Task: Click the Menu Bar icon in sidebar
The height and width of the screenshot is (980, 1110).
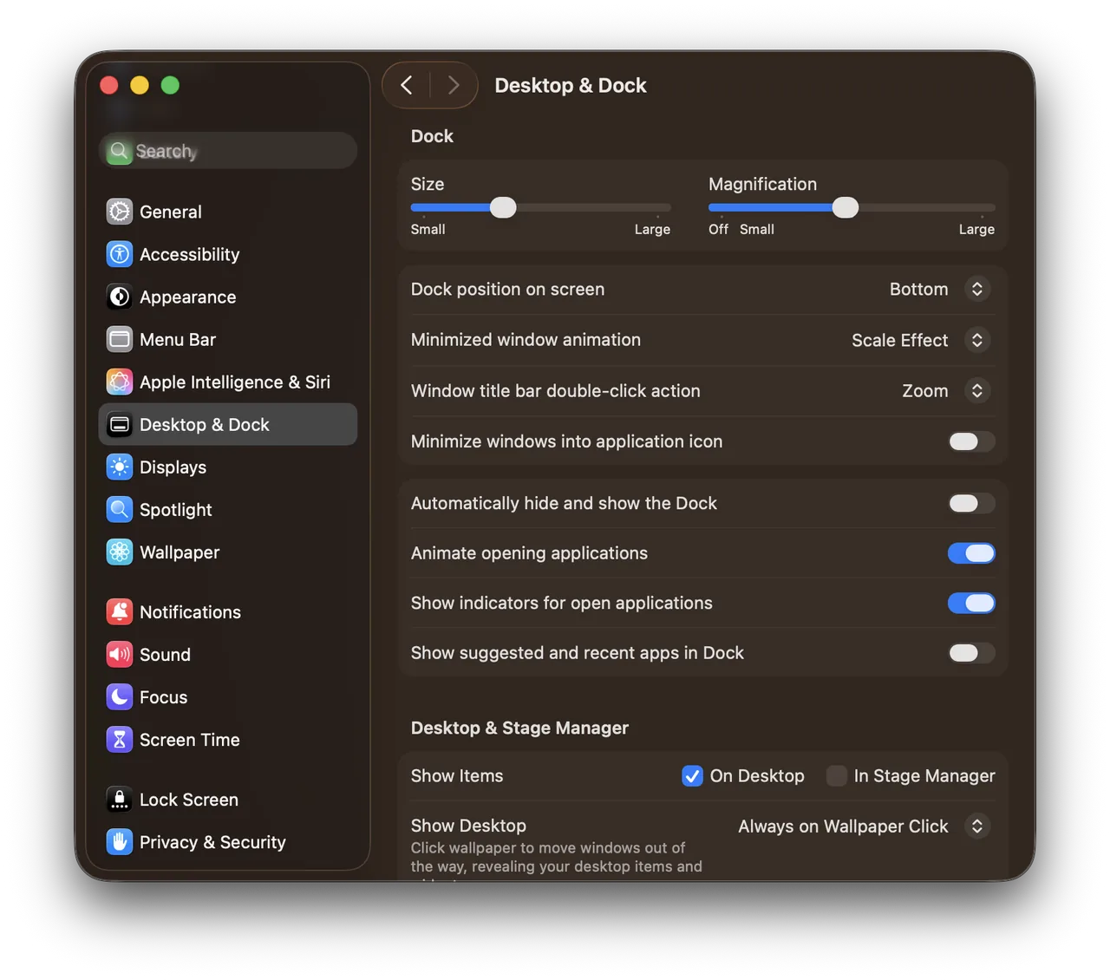Action: pos(120,339)
